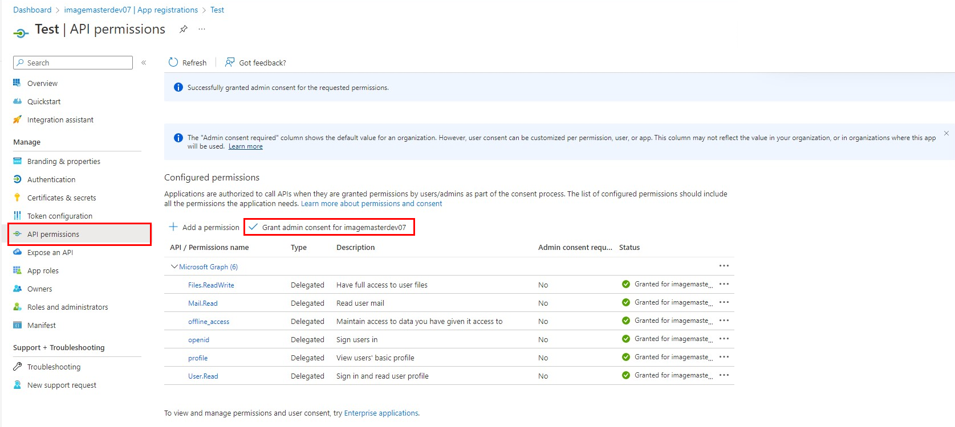Image resolution: width=955 pixels, height=427 pixels.
Task: Open the ellipsis menu for the User.Read row
Action: pyautogui.click(x=724, y=375)
